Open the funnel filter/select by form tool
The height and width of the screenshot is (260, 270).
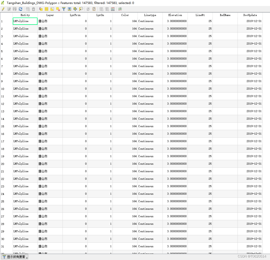(64, 9)
